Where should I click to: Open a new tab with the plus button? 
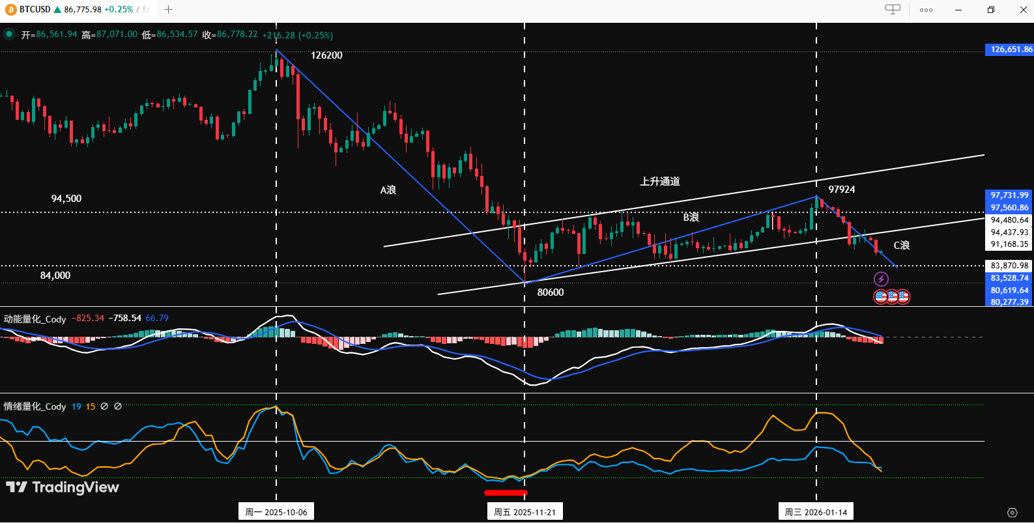point(168,10)
